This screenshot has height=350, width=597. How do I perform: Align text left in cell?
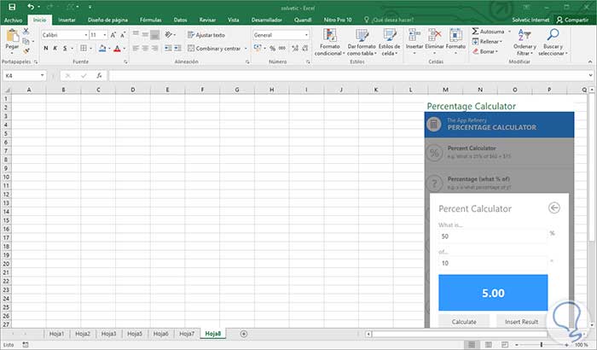click(x=136, y=48)
